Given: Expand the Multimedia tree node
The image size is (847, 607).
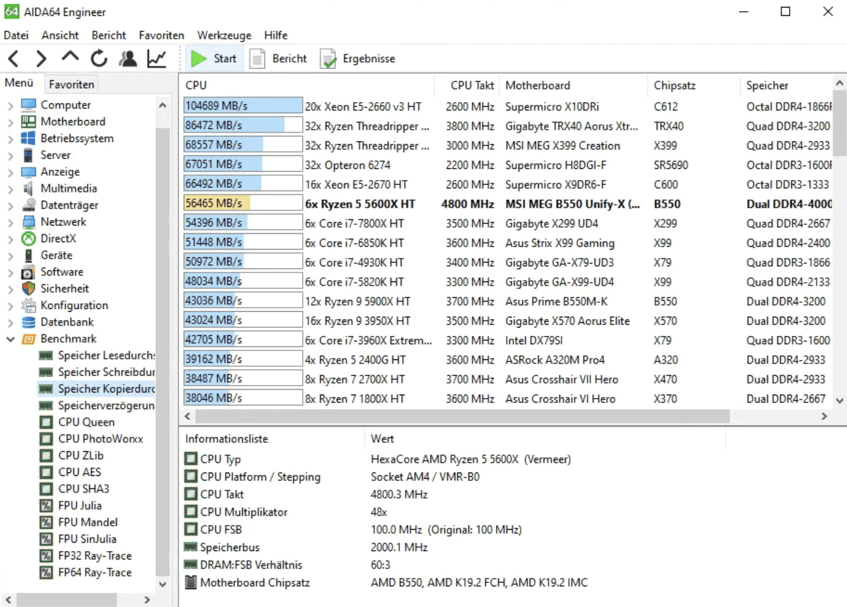Looking at the screenshot, I should [x=10, y=189].
